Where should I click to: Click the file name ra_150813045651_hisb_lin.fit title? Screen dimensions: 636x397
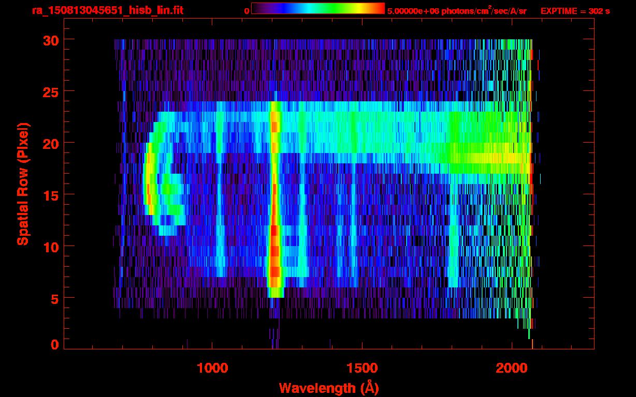click(107, 10)
